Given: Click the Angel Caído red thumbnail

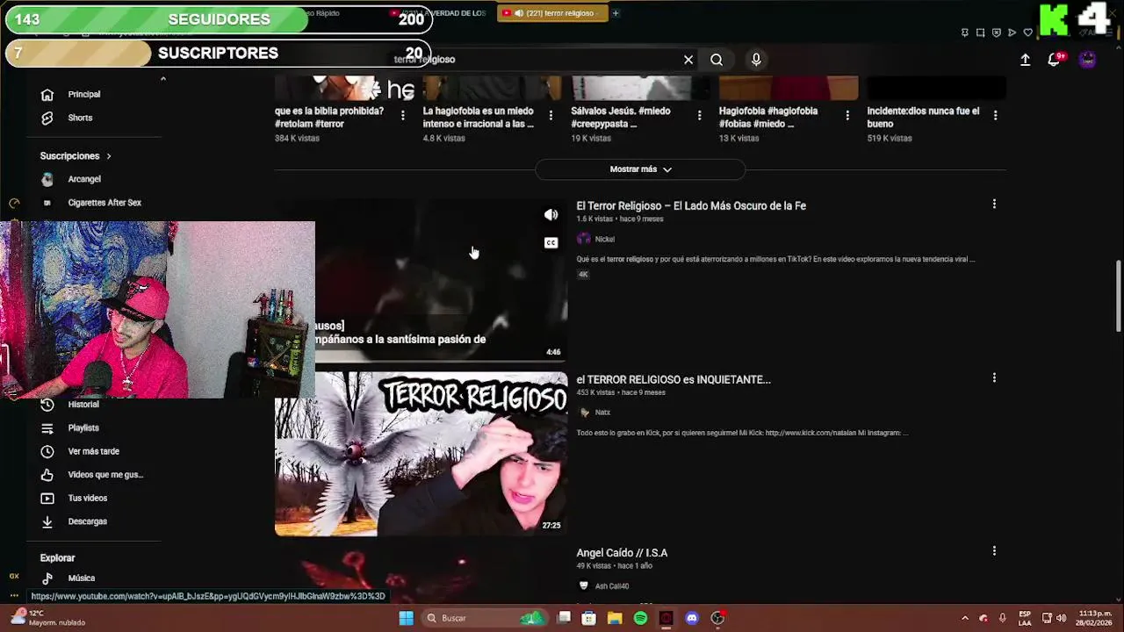Looking at the screenshot, I should [421, 574].
